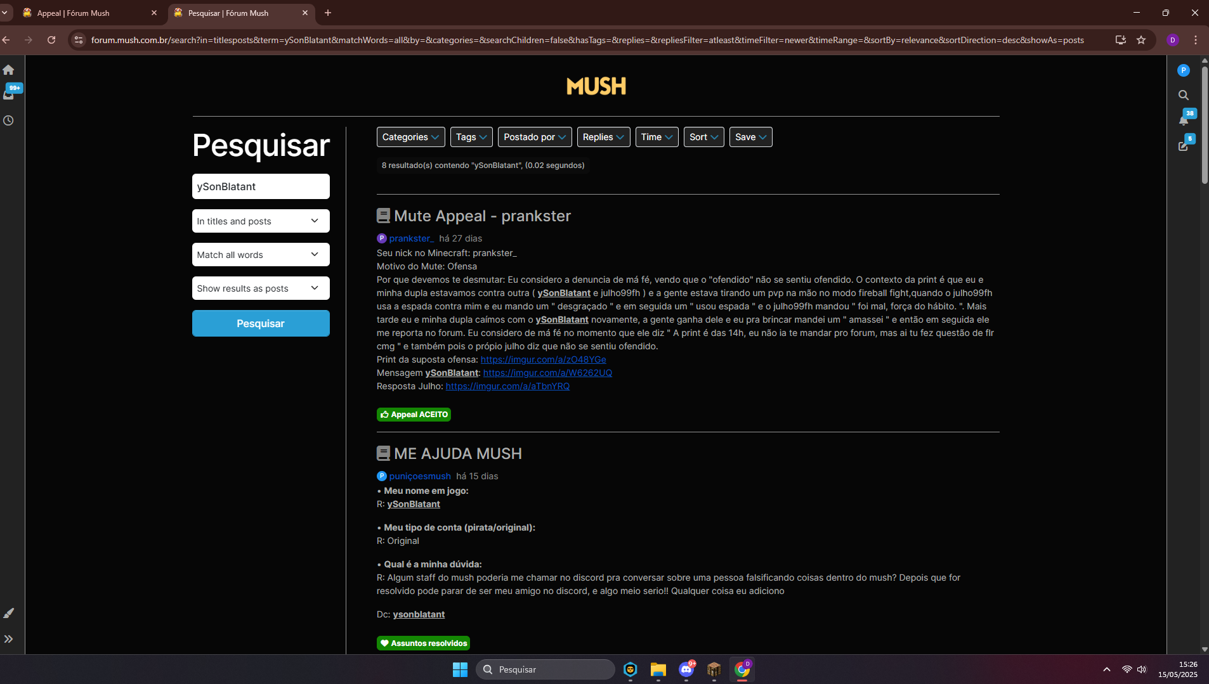Reload the page in browser
The width and height of the screenshot is (1209, 684).
(x=51, y=40)
